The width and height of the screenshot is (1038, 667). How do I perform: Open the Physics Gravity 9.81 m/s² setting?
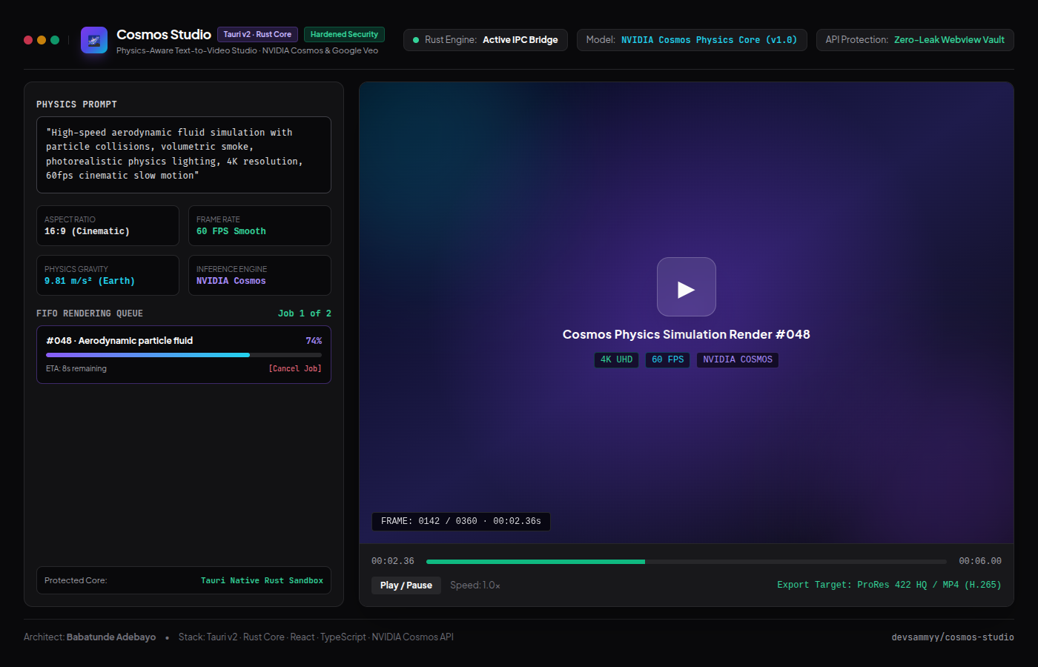(108, 275)
